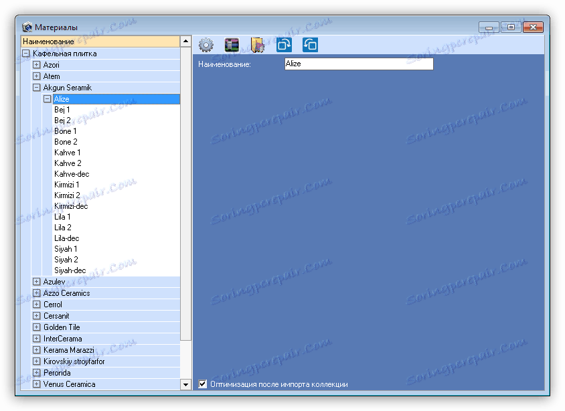This screenshot has width=565, height=411.
Task: Select the Lila-dec tile
Action: click(67, 238)
